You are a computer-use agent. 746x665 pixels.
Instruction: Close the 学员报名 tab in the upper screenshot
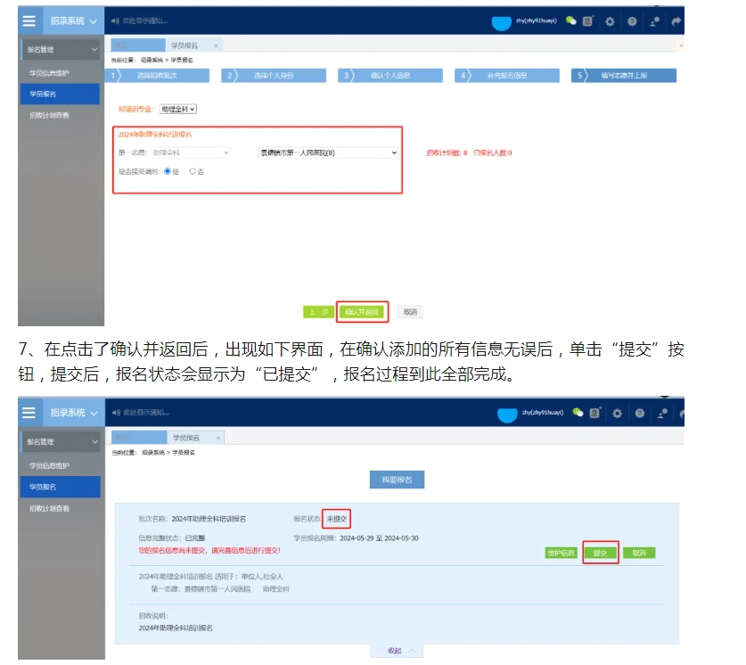point(216,45)
